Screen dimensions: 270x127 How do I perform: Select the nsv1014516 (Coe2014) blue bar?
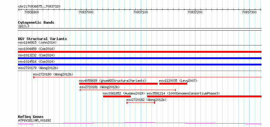coord(140,65)
